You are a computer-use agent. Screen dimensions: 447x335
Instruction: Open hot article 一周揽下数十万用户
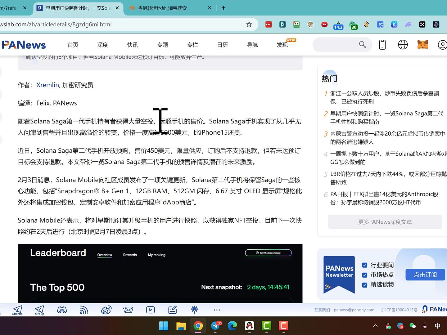coord(388,158)
